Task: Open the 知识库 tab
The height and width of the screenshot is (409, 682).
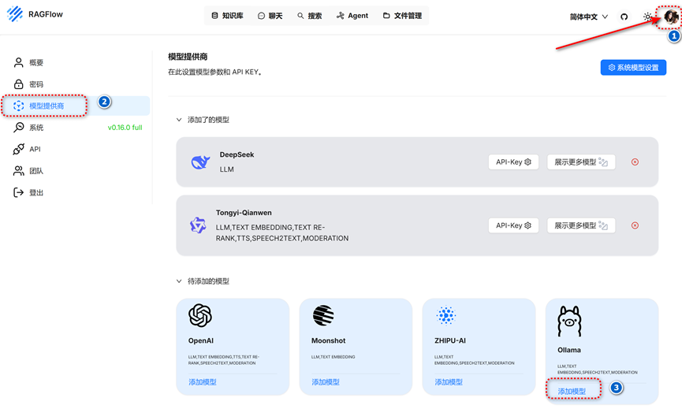Action: pos(227,16)
